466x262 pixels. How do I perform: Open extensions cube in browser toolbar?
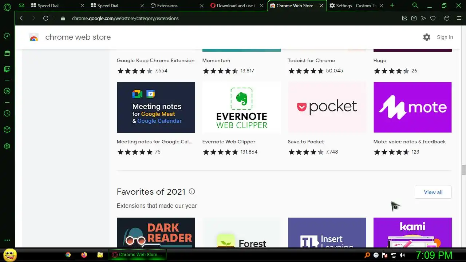tap(447, 18)
